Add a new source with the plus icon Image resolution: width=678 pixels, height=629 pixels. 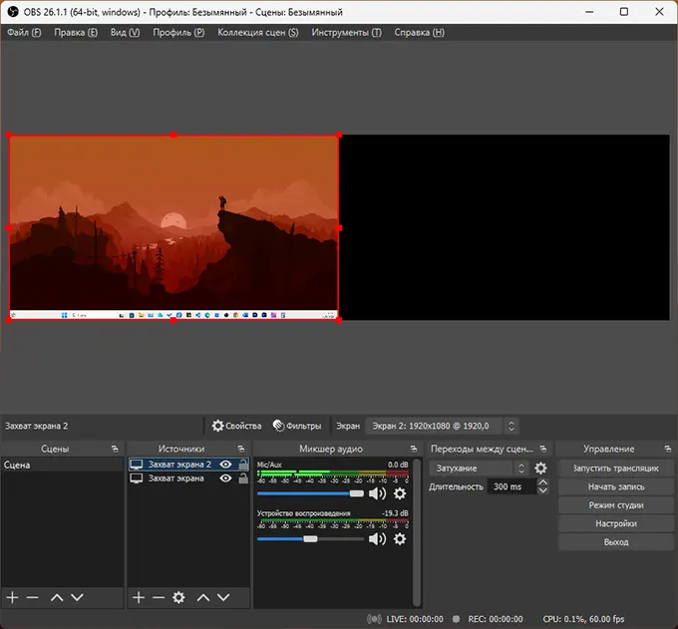click(x=139, y=597)
